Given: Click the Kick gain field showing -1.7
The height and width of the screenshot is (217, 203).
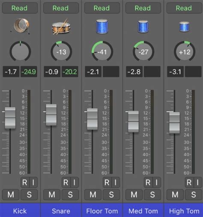Looking at the screenshot, I should (11, 71).
